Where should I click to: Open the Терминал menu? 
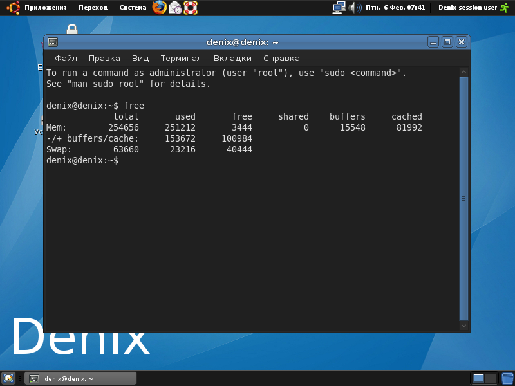(x=181, y=59)
